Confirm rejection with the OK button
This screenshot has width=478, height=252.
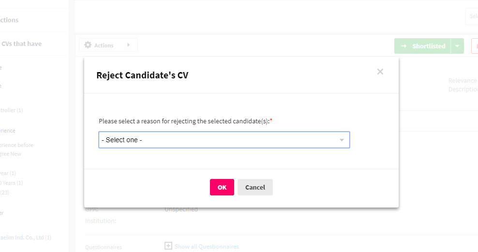pyautogui.click(x=222, y=187)
